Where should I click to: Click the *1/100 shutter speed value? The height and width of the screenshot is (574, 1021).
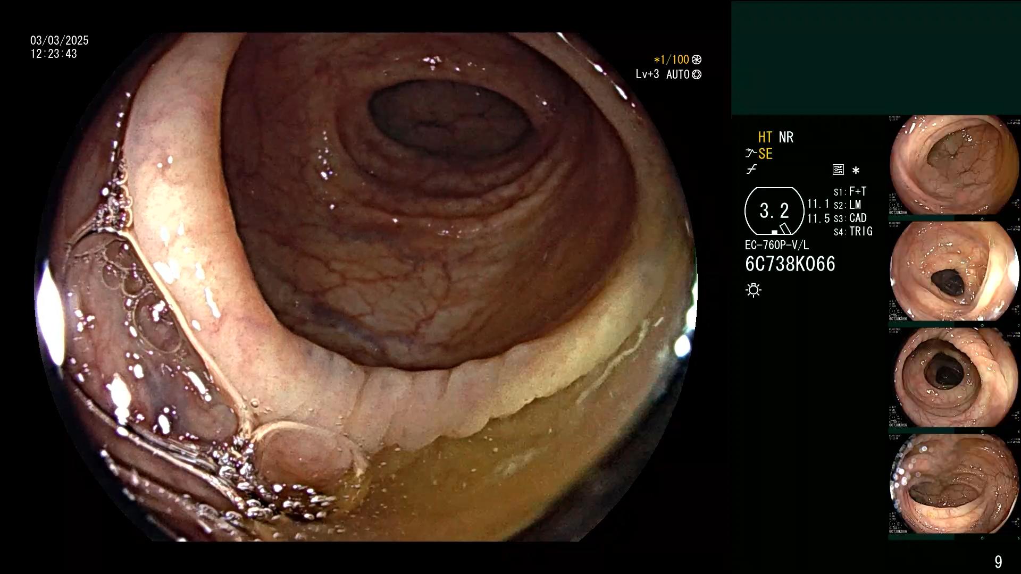coord(671,60)
